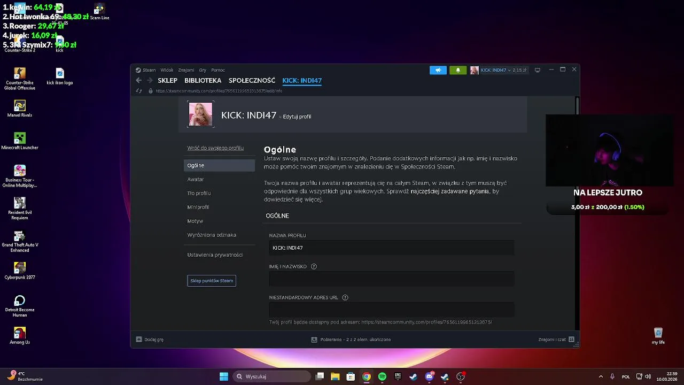Image resolution: width=684 pixels, height=385 pixels.
Task: Show hidden tray icons with the chevron
Action: [601, 376]
